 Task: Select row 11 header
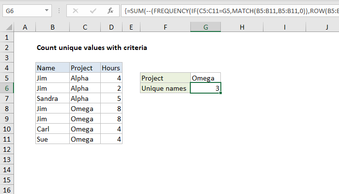click(x=7, y=139)
